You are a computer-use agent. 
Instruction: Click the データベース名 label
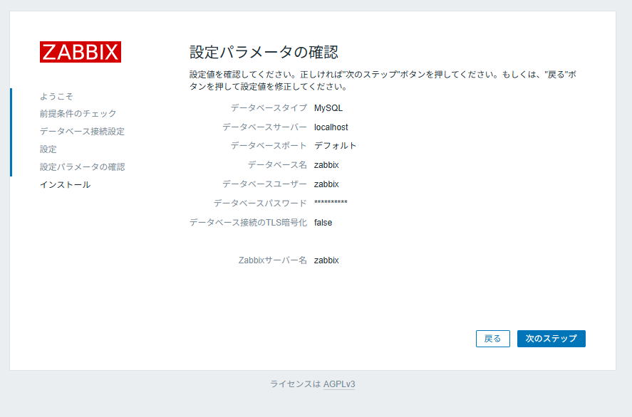pos(277,165)
